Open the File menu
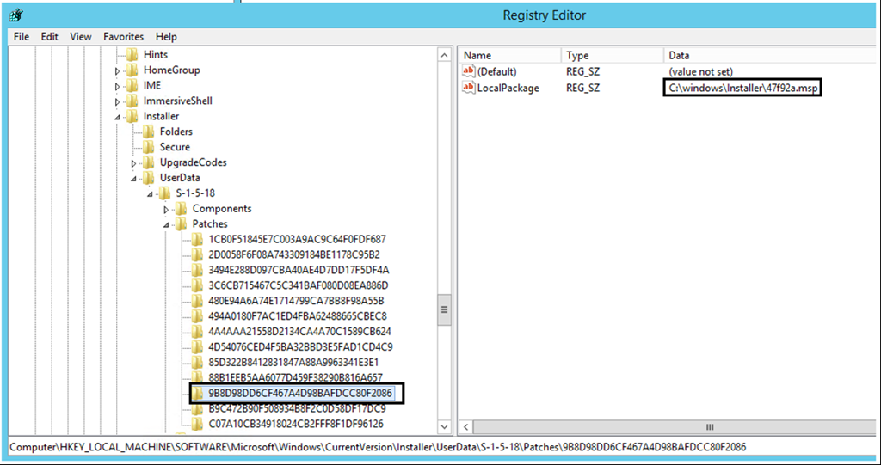Viewport: 881px width, 465px height. [x=22, y=37]
